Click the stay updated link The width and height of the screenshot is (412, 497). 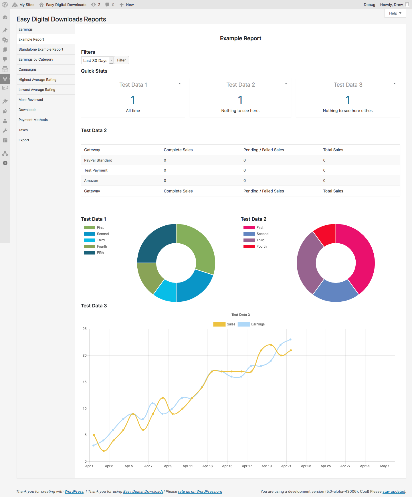pos(394,491)
